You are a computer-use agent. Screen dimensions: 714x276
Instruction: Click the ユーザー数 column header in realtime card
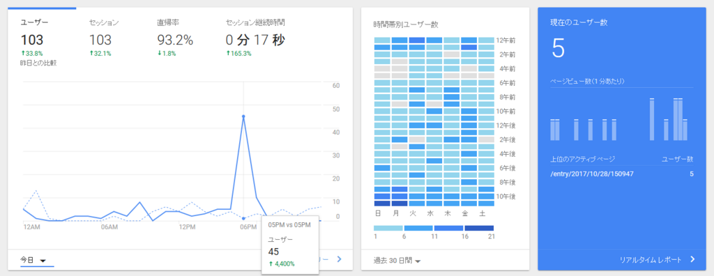coord(677,159)
